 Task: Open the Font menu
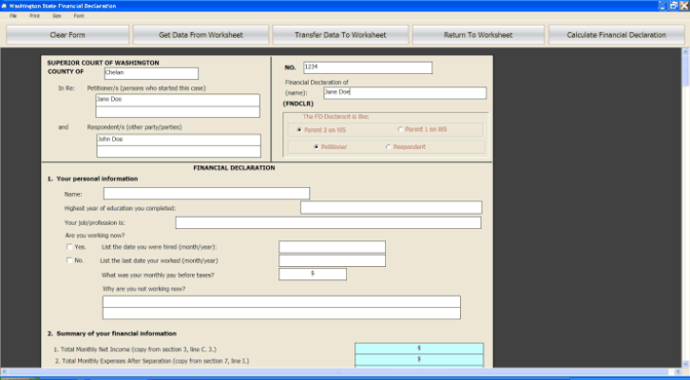click(78, 16)
